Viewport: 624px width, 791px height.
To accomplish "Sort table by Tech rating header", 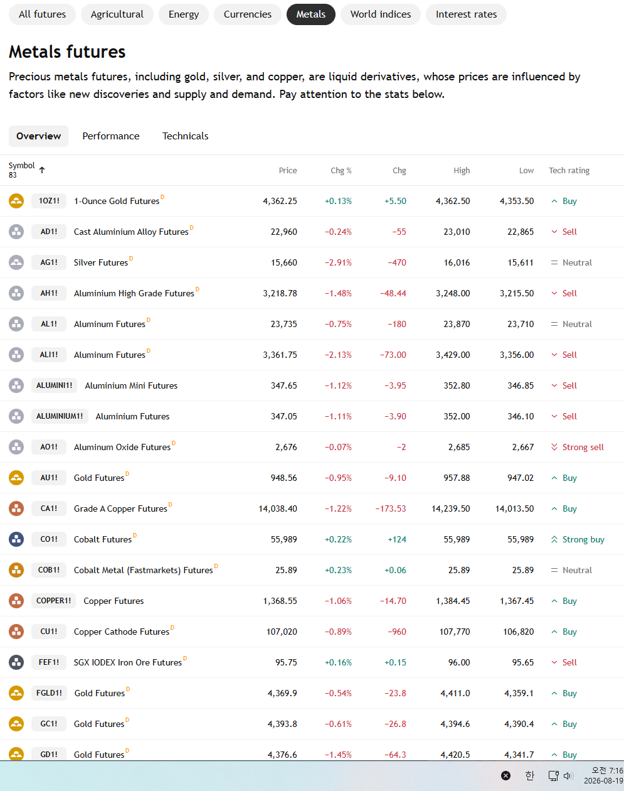I will [x=569, y=171].
